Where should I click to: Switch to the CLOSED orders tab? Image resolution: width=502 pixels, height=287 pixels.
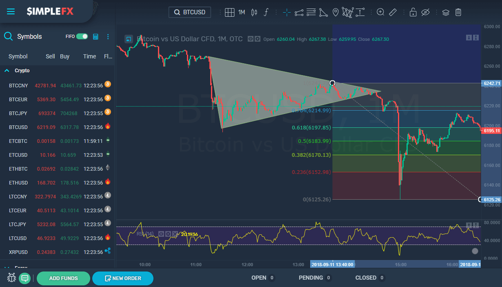pos(371,278)
